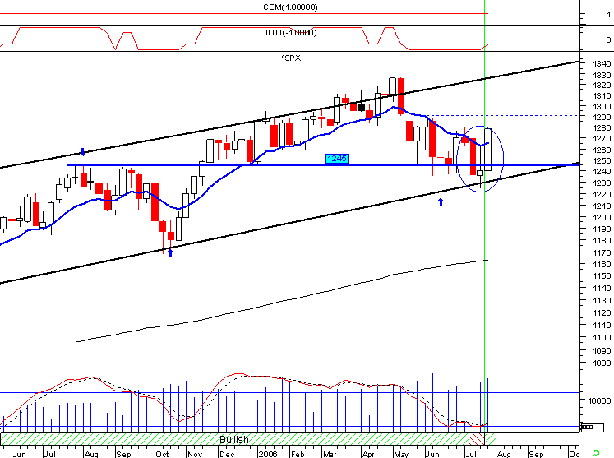Click the 1120 value on the price axis
This screenshot has width=614, height=458.
point(602,312)
